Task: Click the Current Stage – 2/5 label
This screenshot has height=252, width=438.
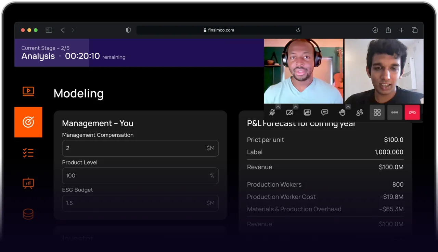Action: point(46,48)
